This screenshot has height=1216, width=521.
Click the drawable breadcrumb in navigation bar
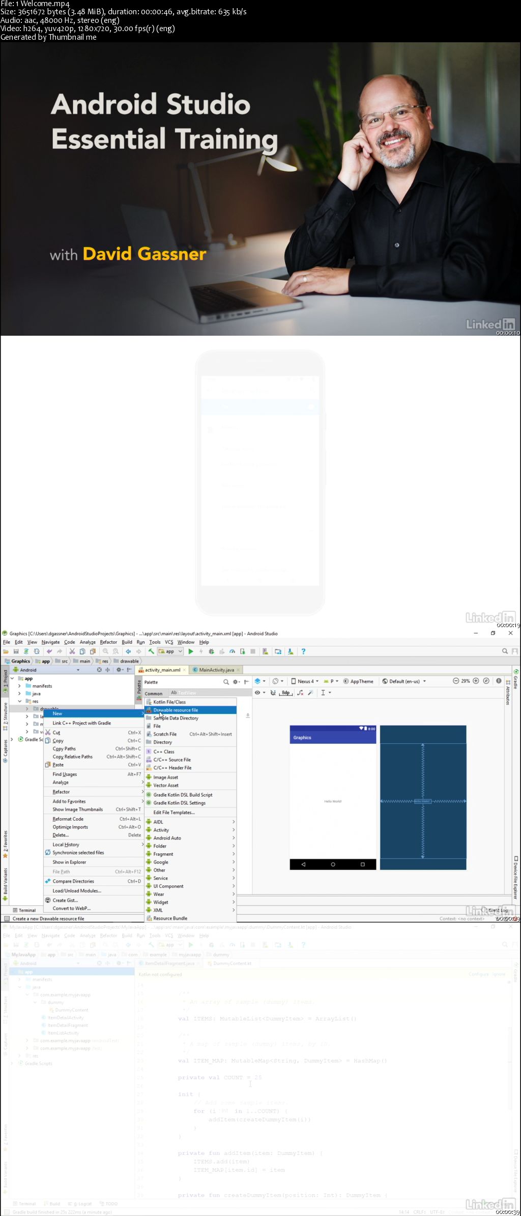(126, 661)
